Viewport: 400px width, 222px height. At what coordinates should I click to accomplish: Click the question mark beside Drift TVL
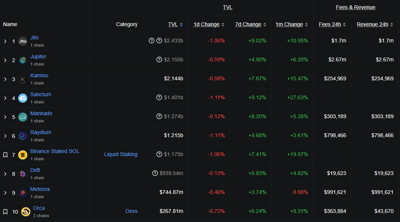pyautogui.click(x=155, y=173)
